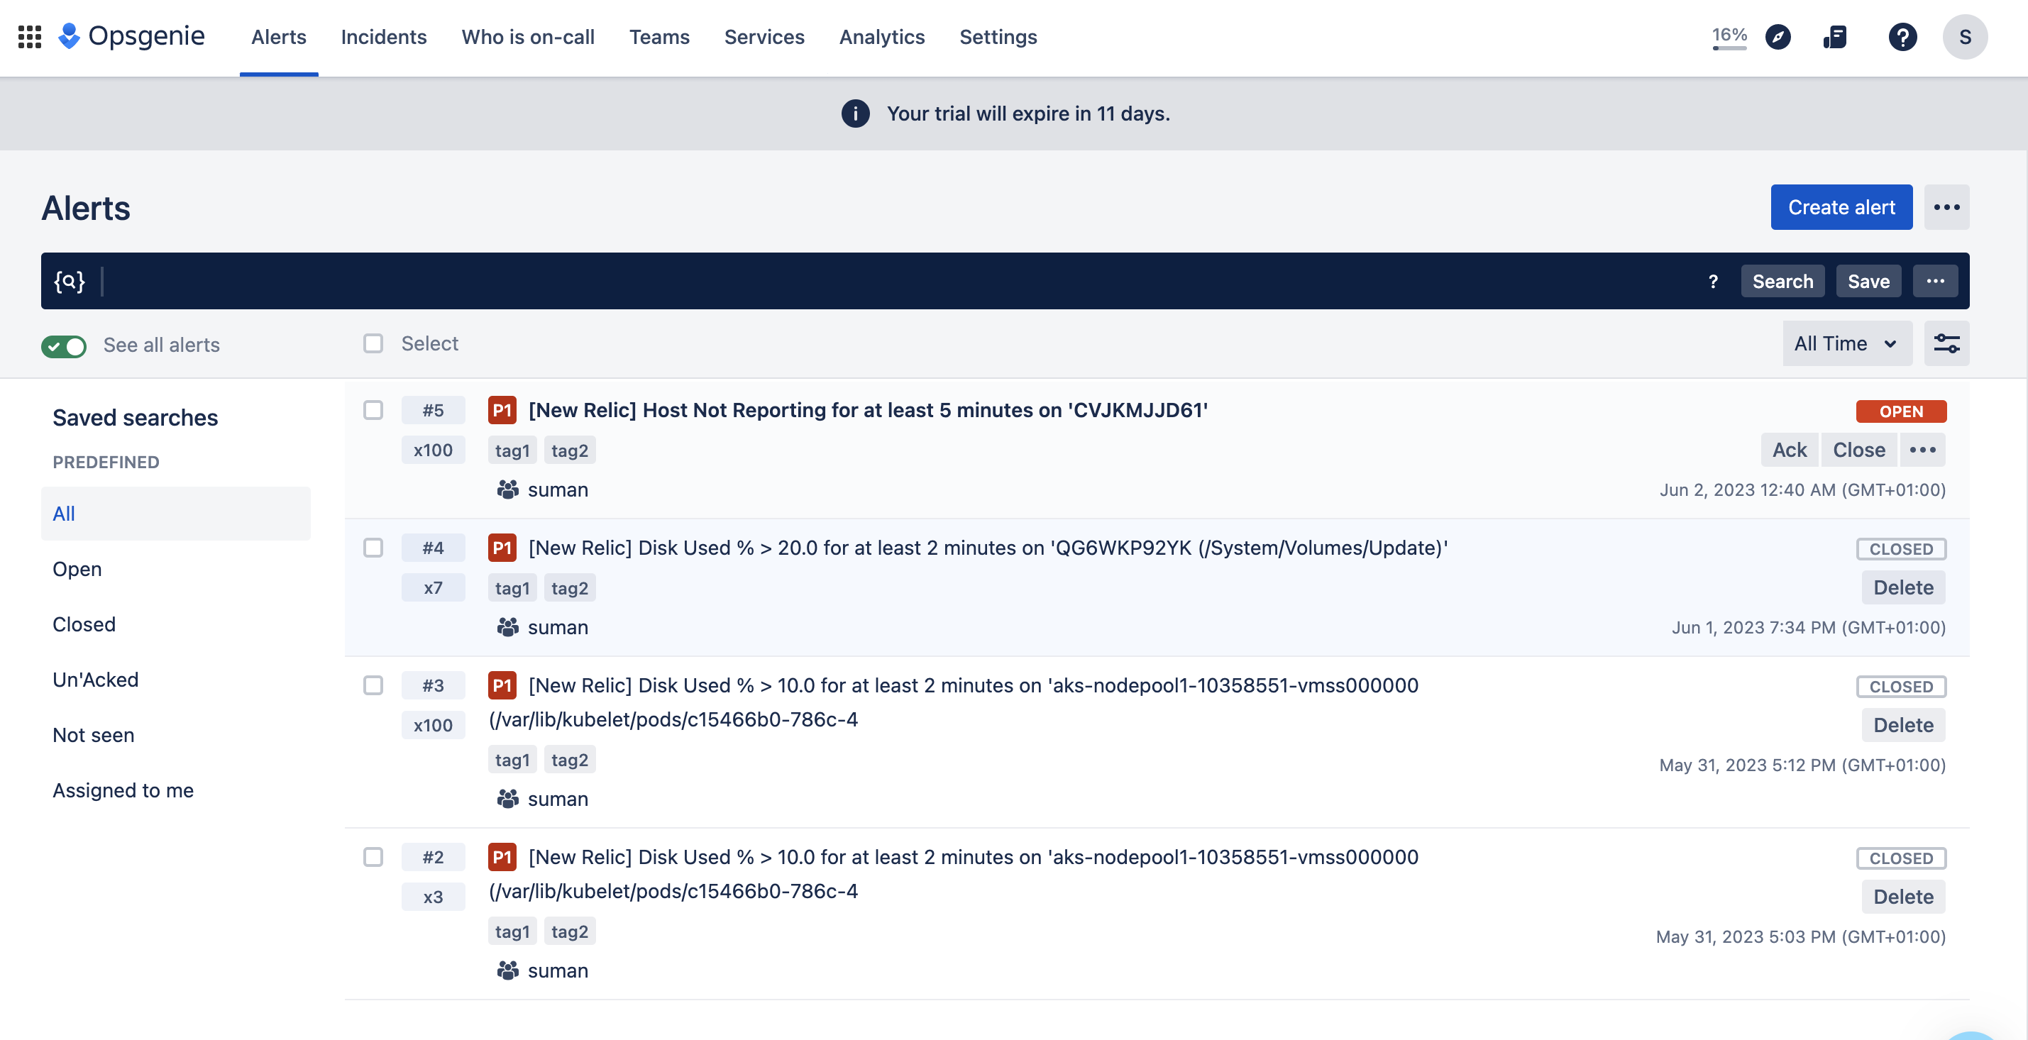Open the list filter settings icon
Screen dimensions: 2028x1040
point(1946,343)
